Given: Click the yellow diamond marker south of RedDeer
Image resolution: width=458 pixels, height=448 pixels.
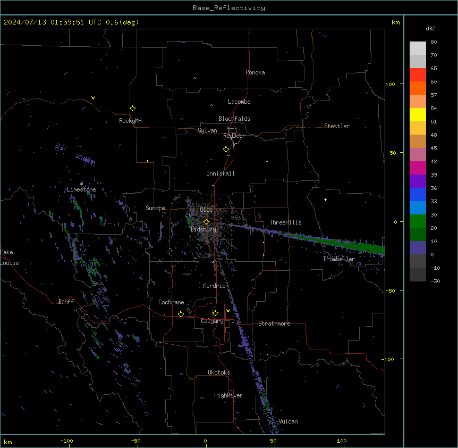Looking at the screenshot, I should point(226,150).
